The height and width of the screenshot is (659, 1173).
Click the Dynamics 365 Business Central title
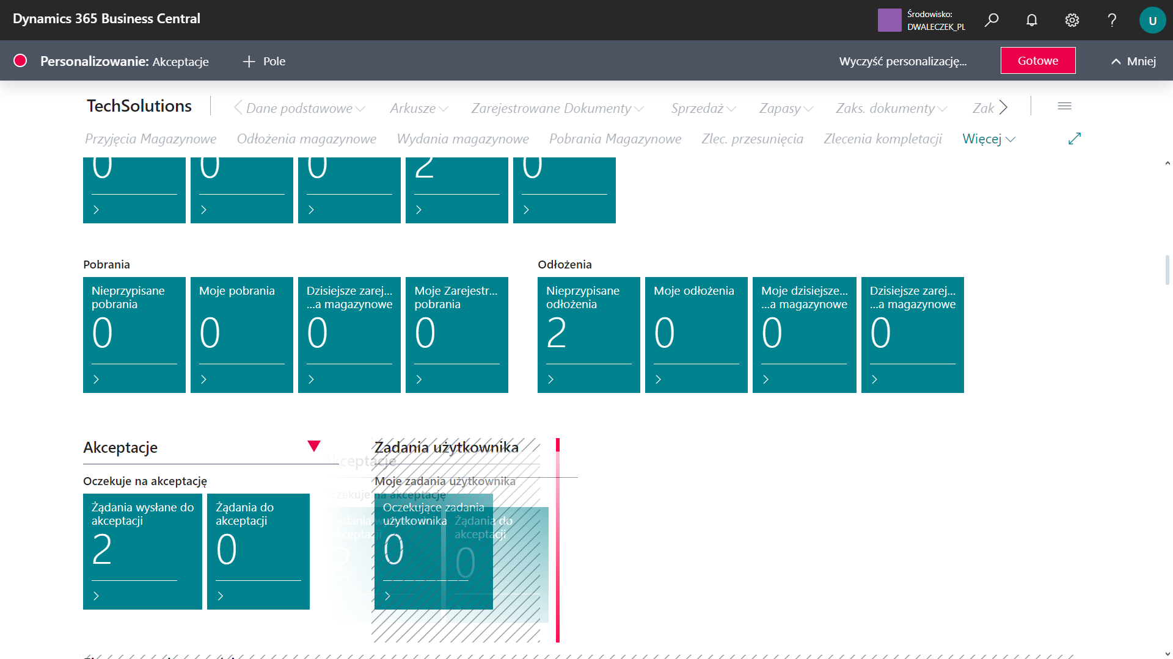tap(106, 18)
